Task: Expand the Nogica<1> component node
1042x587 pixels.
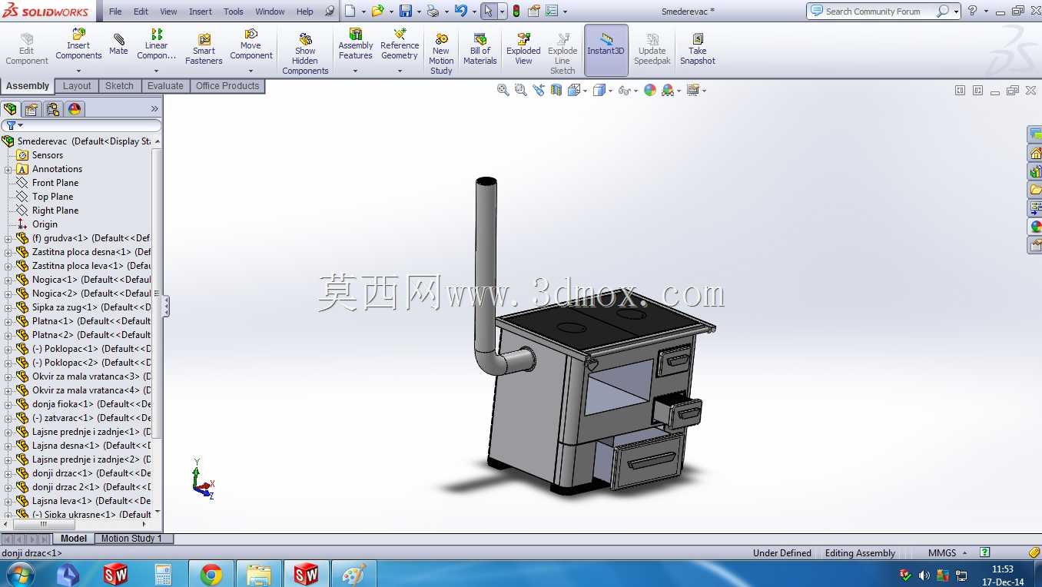Action: pyautogui.click(x=8, y=280)
